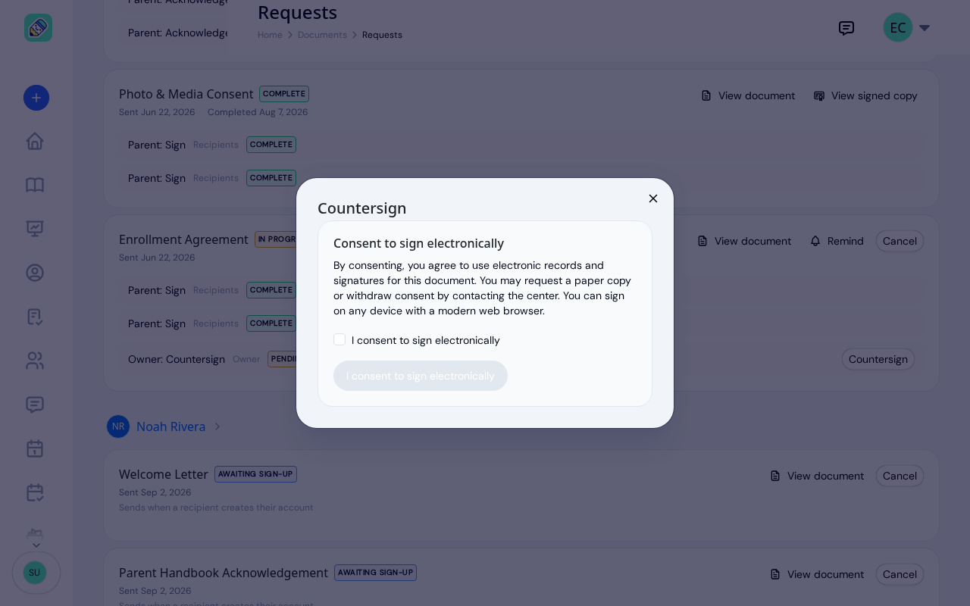Open the calendar-check sidebar icon
The height and width of the screenshot is (606, 970).
pos(35,492)
